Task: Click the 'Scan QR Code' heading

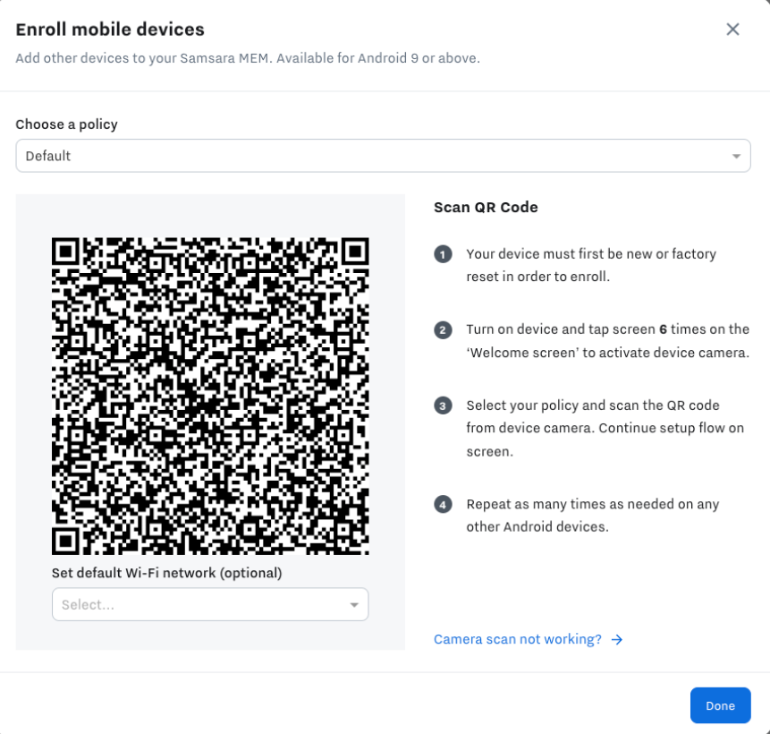Action: [485, 207]
